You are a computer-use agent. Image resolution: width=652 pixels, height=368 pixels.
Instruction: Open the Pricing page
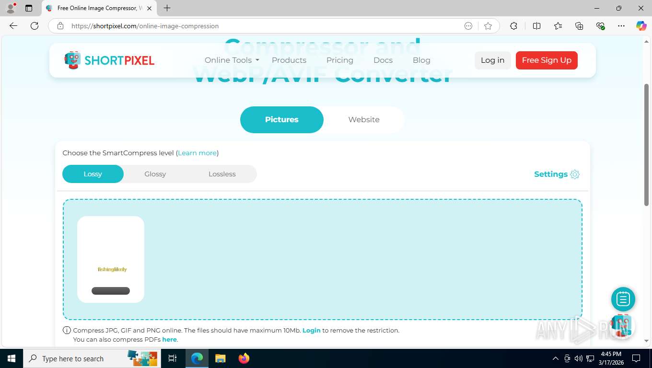pyautogui.click(x=340, y=60)
